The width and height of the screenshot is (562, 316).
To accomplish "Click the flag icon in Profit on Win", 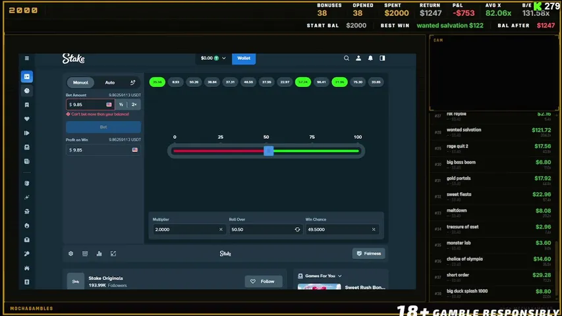I will pyautogui.click(x=135, y=150).
